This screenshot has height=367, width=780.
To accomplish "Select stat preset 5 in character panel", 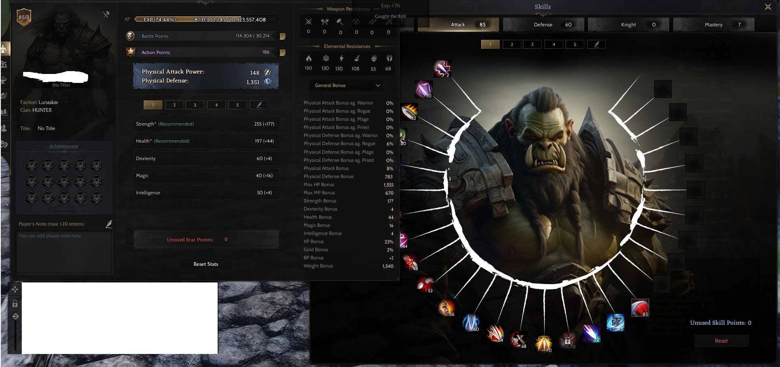I will (x=238, y=105).
